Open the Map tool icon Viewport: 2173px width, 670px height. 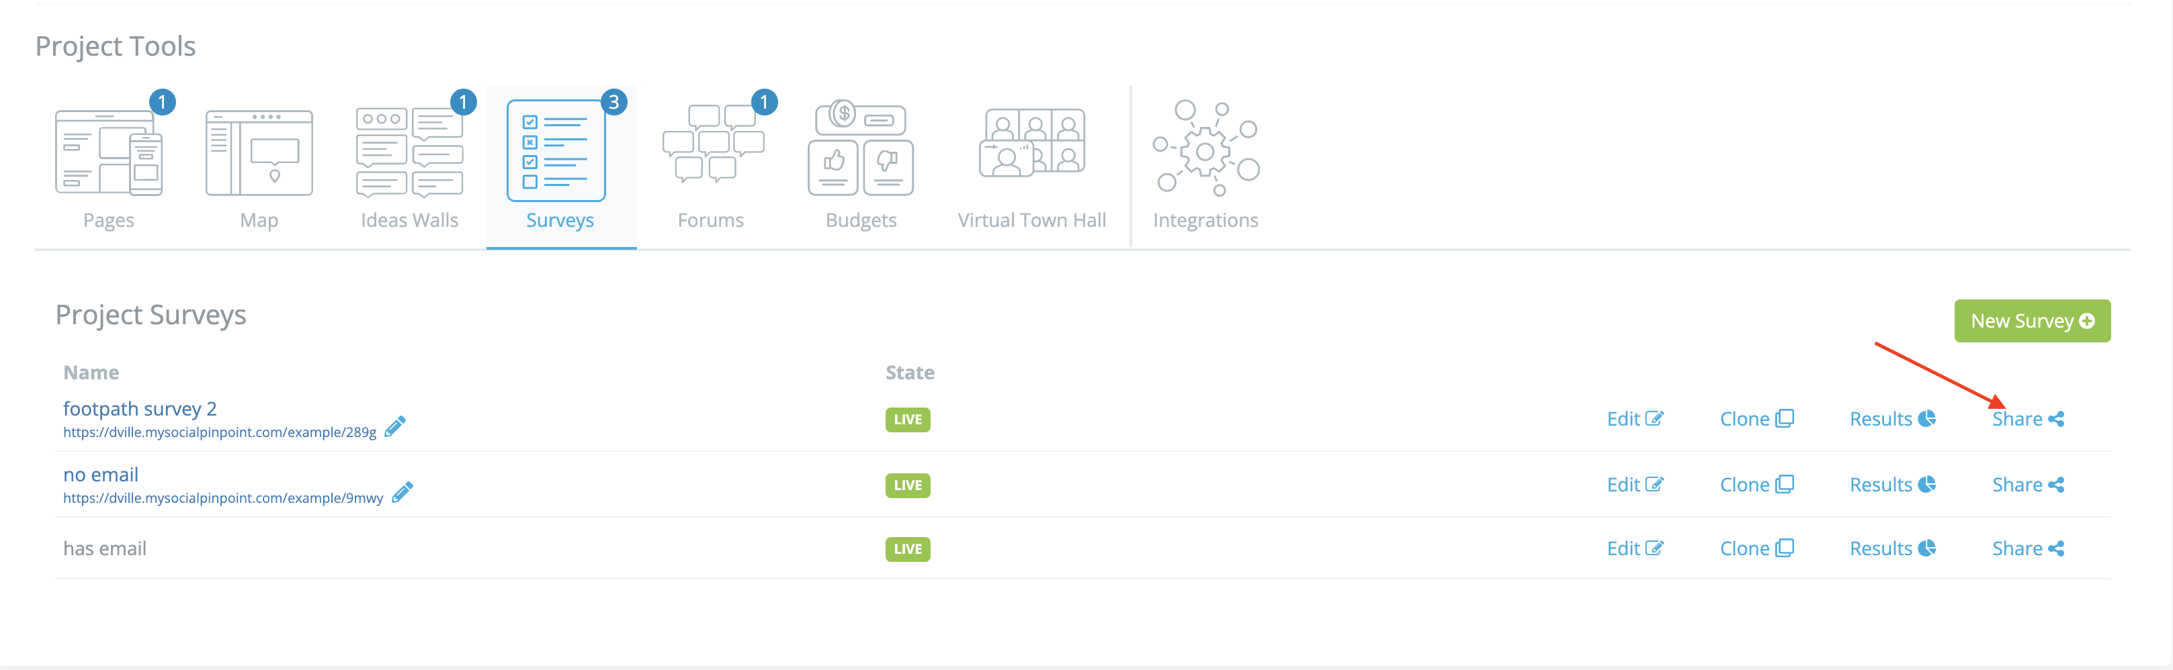tap(259, 152)
